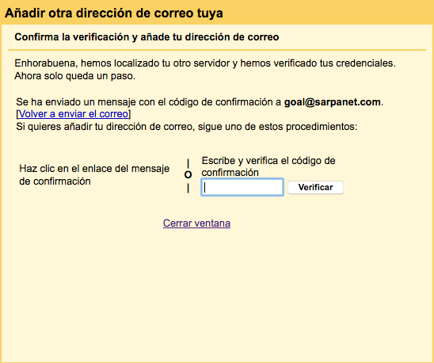Viewport: 434px width, 363px height.
Task: Open the Volver a enviar el correo link
Action: (74, 114)
